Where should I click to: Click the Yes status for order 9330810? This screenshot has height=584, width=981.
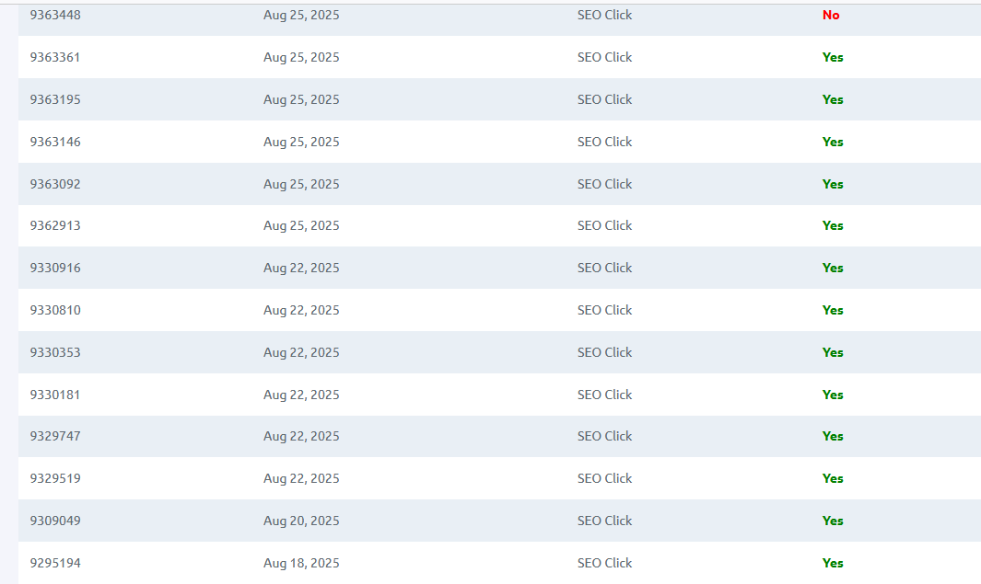(833, 311)
